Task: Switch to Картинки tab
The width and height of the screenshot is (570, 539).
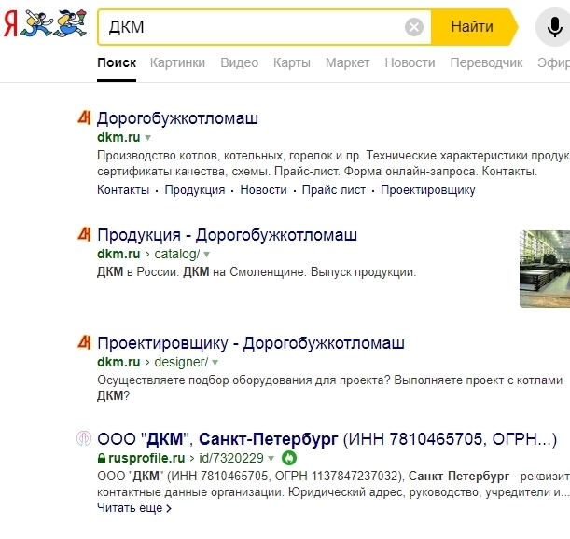Action: pos(177,62)
